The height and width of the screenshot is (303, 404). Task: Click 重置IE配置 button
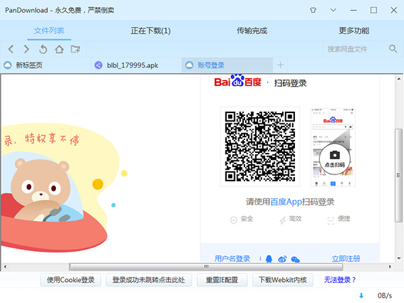click(x=222, y=280)
